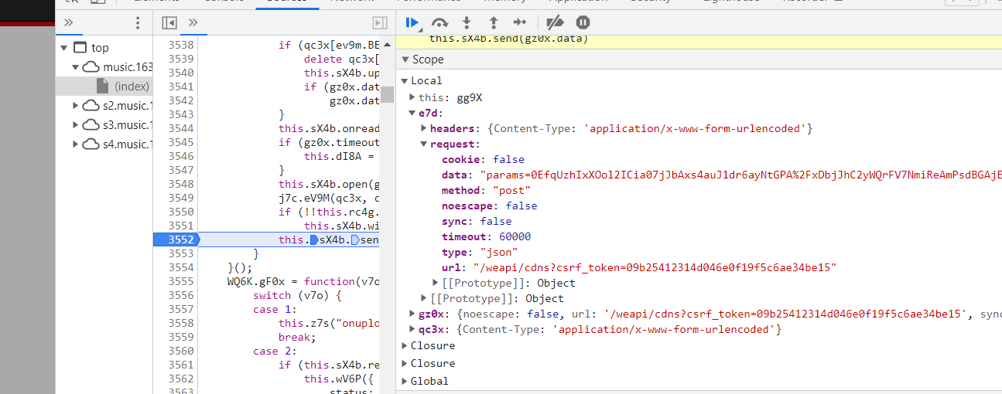This screenshot has width=1002, height=394.
Task: Click the s3.music cloud icon
Action: [91, 125]
